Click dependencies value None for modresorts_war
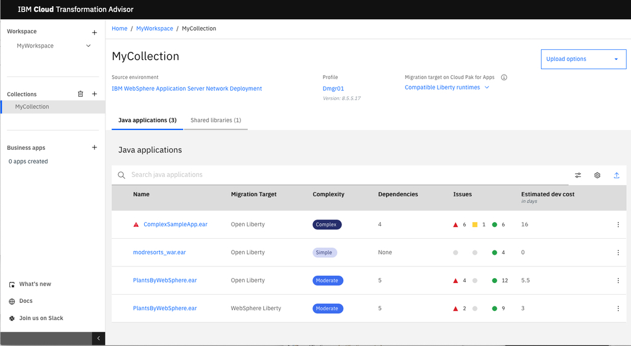The width and height of the screenshot is (631, 346). (x=385, y=252)
